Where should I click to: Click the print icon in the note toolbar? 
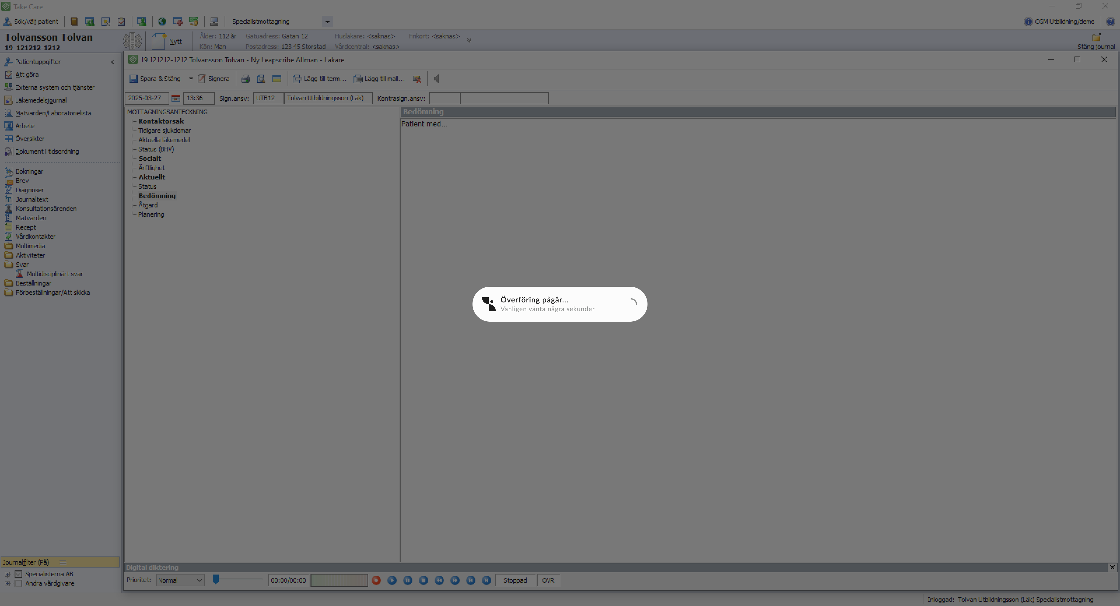(x=245, y=79)
